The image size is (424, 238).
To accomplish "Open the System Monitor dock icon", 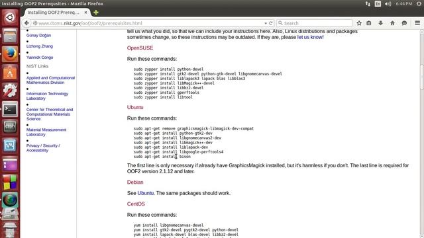I will coord(10,145).
